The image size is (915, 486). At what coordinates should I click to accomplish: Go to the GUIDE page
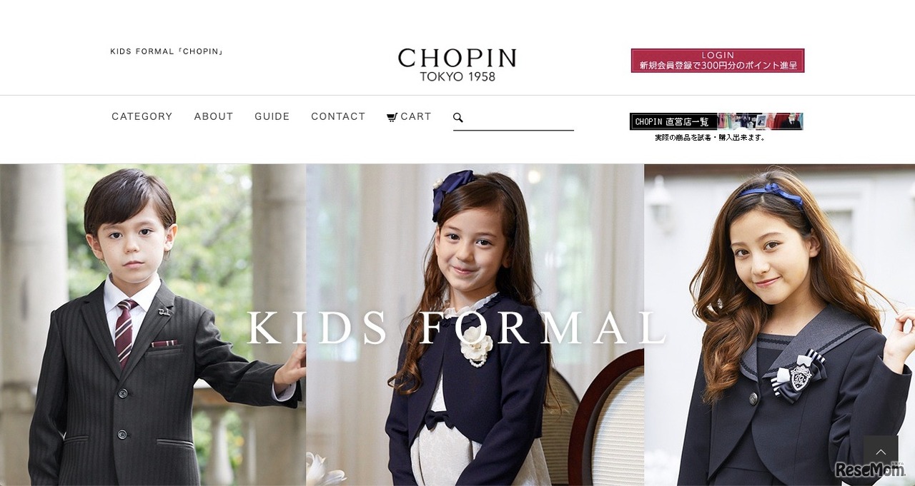272,116
